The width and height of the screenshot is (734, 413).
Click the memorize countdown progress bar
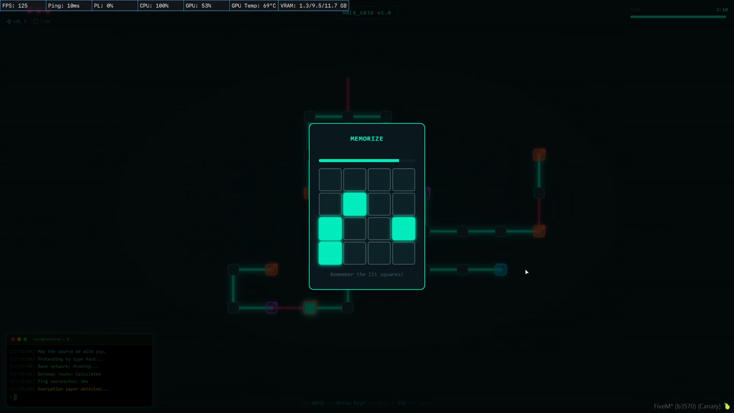click(367, 161)
